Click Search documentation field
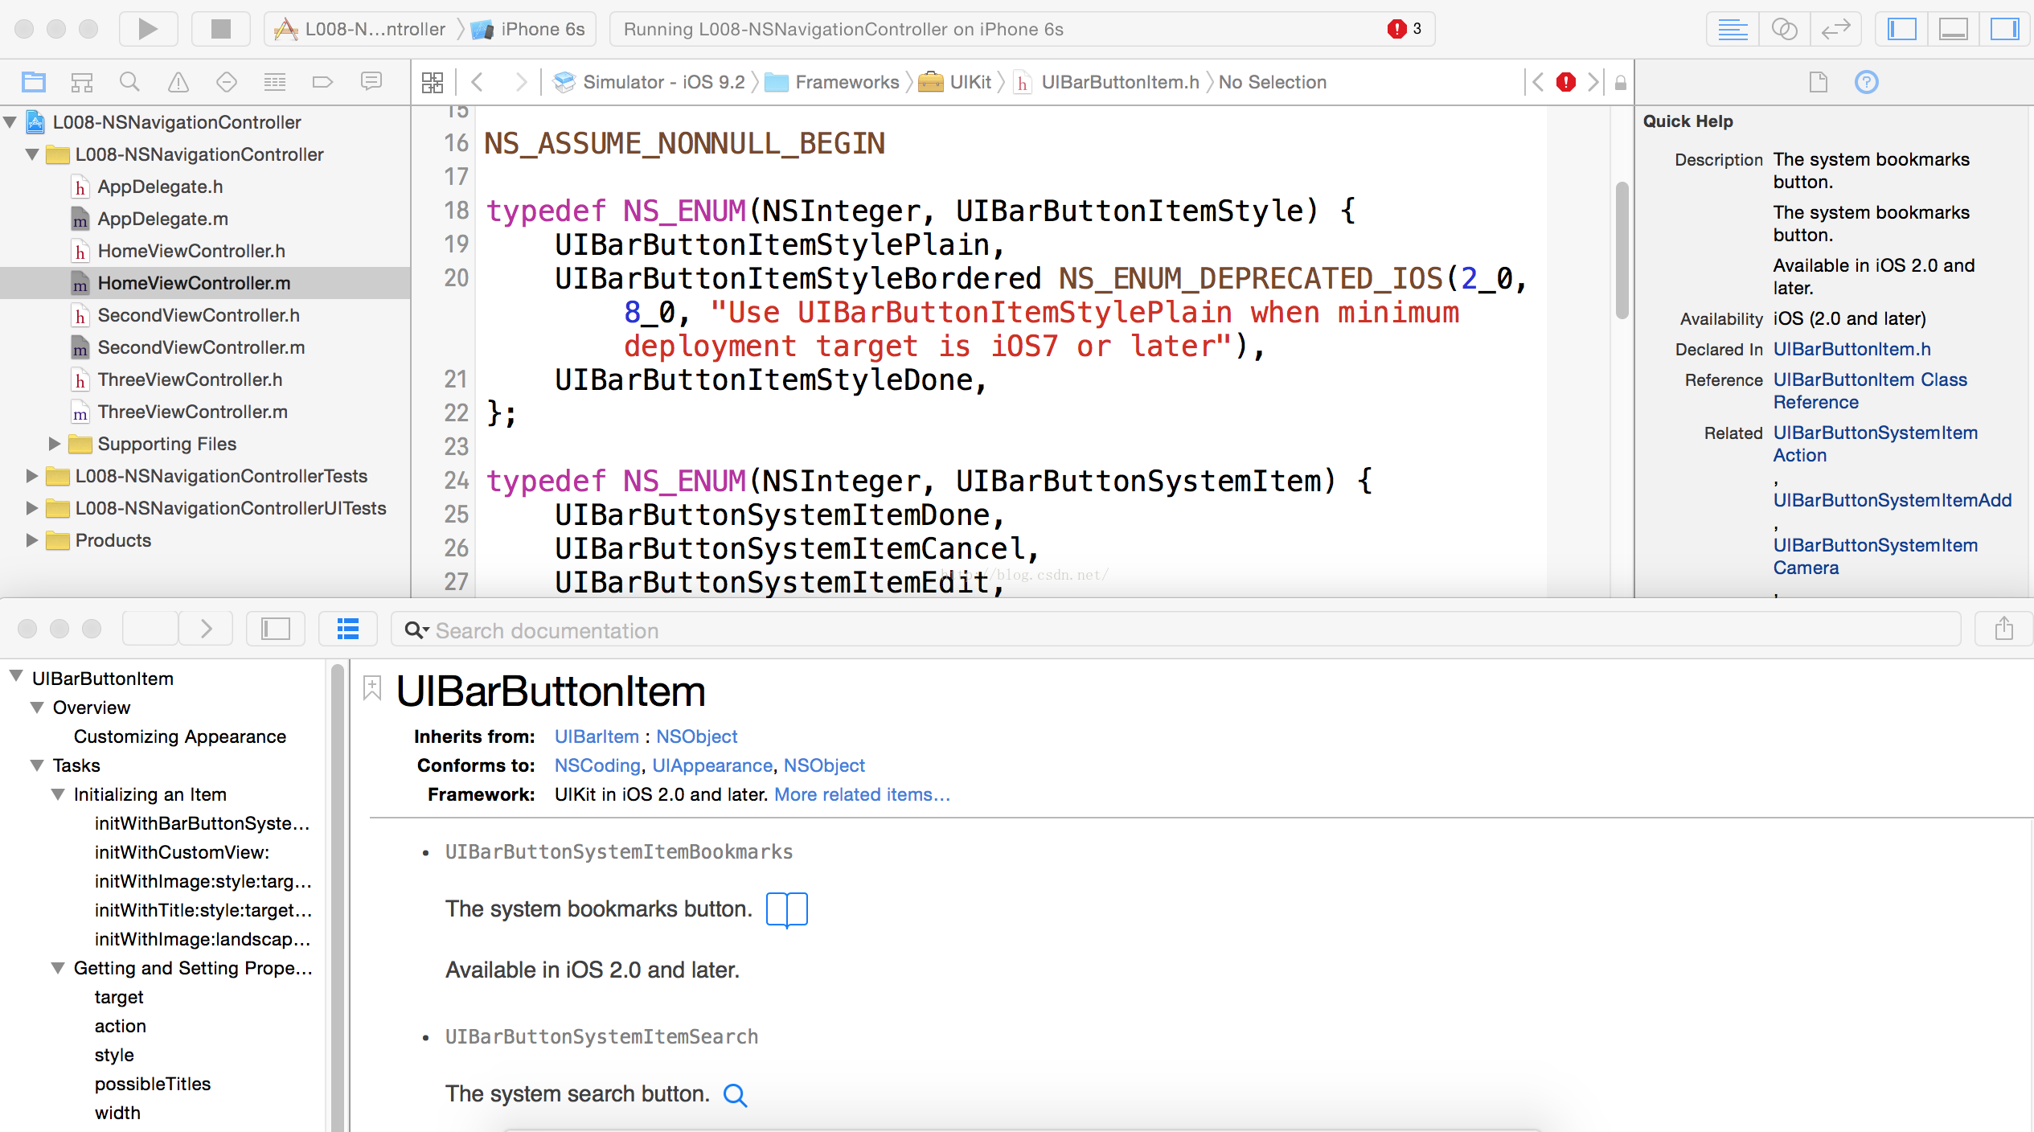 pos(1175,630)
